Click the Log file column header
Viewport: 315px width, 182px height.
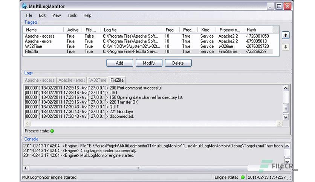click(131, 30)
